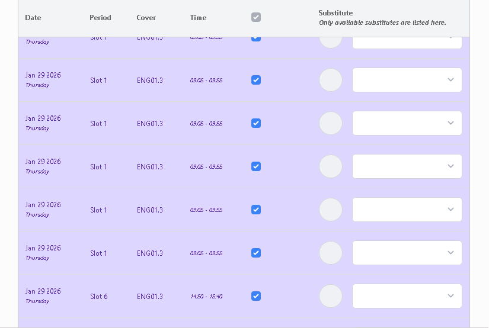The height and width of the screenshot is (328, 489).
Task: Click the Time column header
Action: [198, 18]
